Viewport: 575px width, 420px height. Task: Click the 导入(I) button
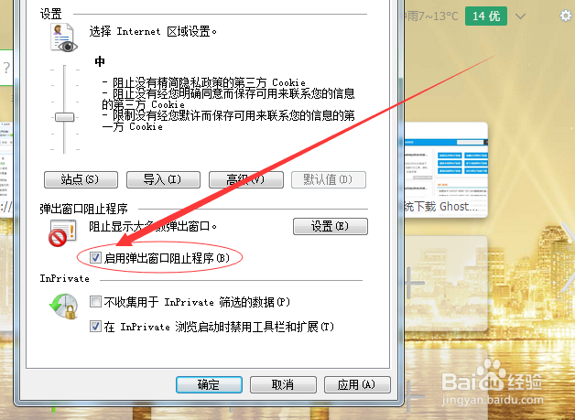(163, 179)
